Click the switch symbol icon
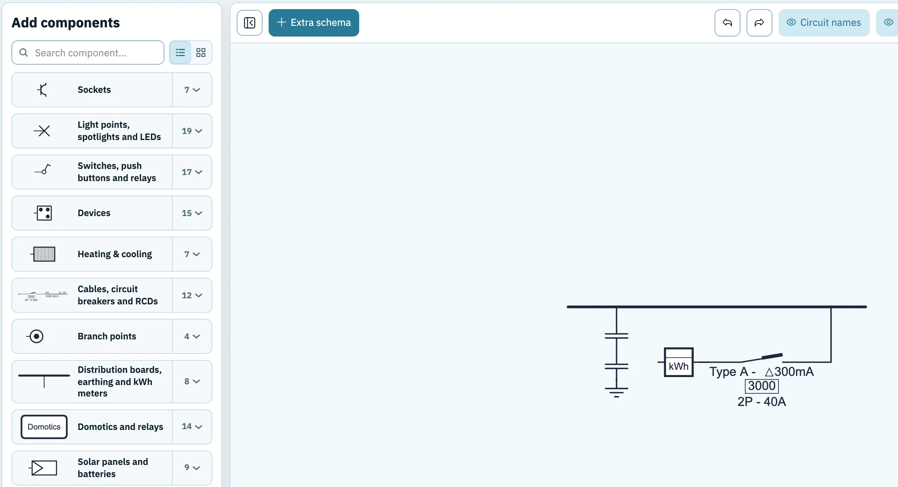Viewport: 898px width, 487px height. 43,170
